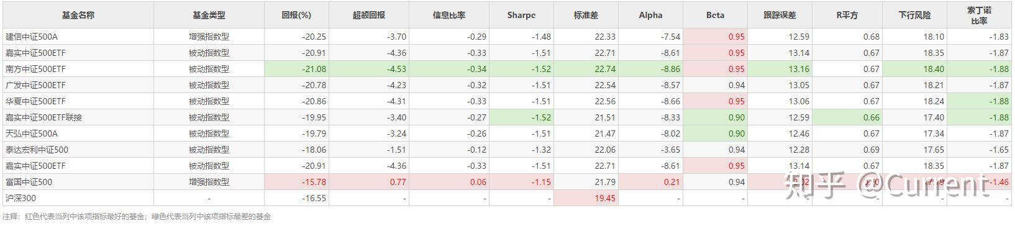Click 泰达宏利中证500 fund name
Screen dimensions: 1015x226
click(x=37, y=150)
